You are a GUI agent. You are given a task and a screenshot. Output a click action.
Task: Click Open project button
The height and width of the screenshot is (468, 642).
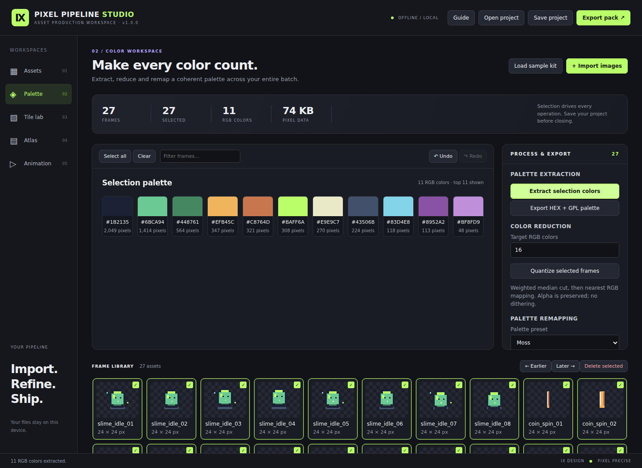(501, 18)
